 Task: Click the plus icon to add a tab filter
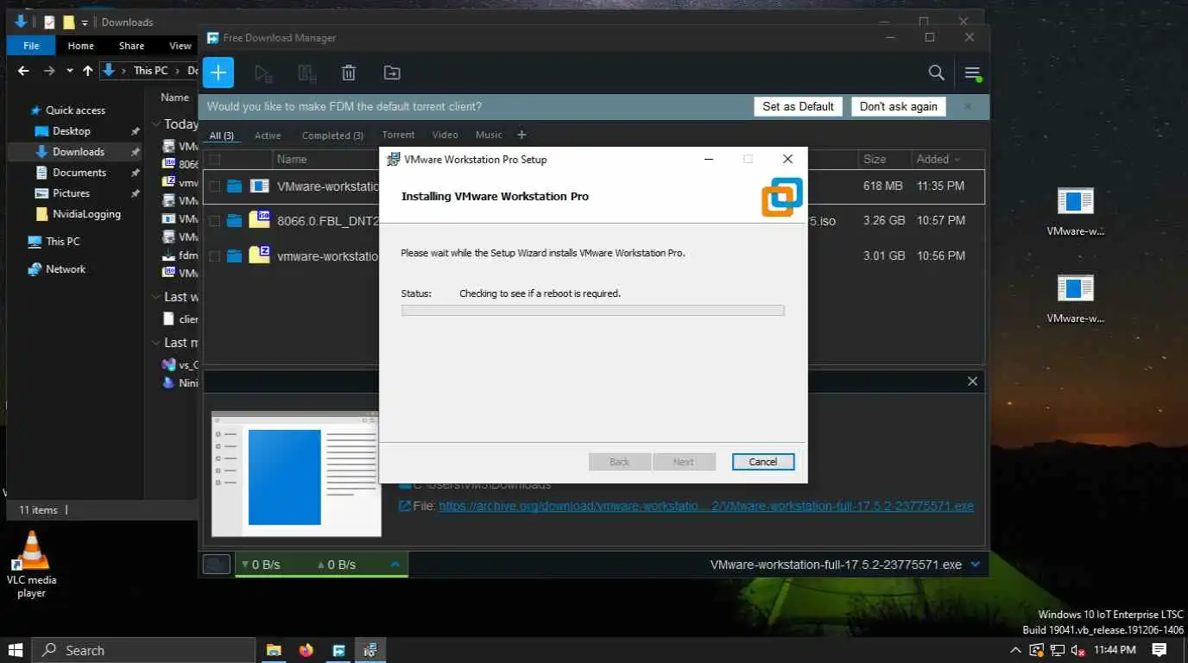click(521, 135)
